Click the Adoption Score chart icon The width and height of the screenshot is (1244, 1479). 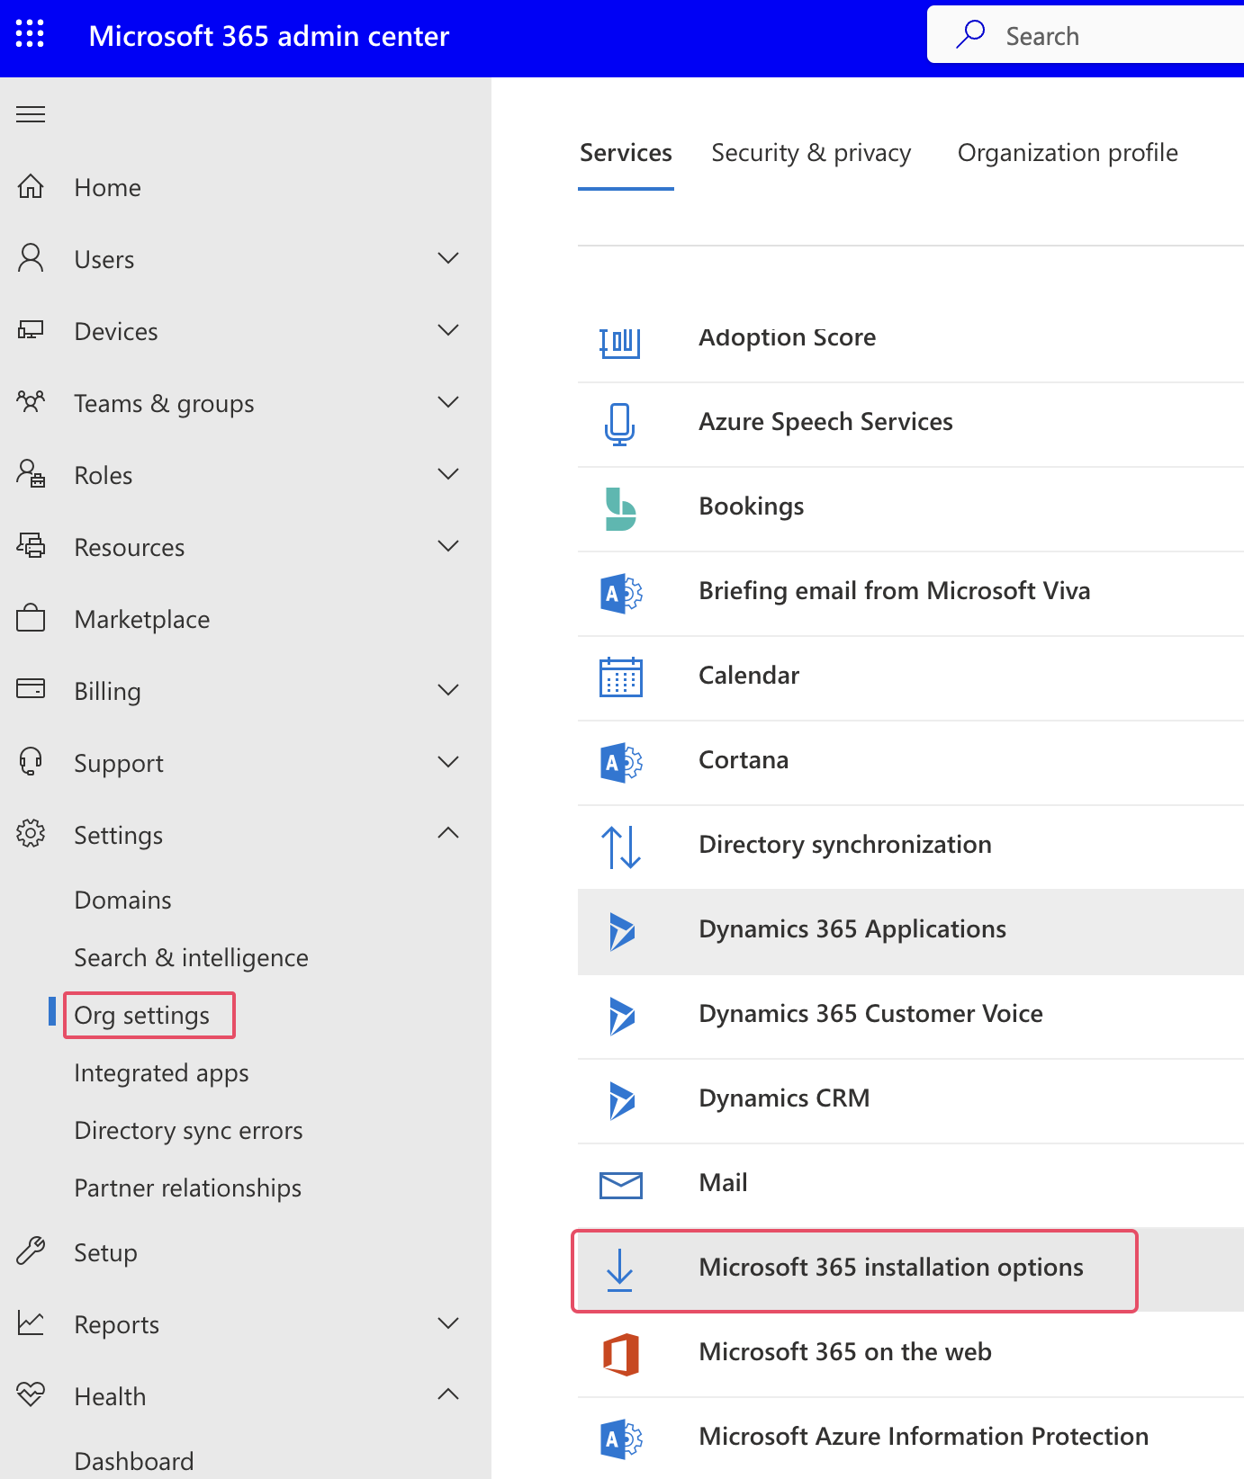click(x=620, y=342)
